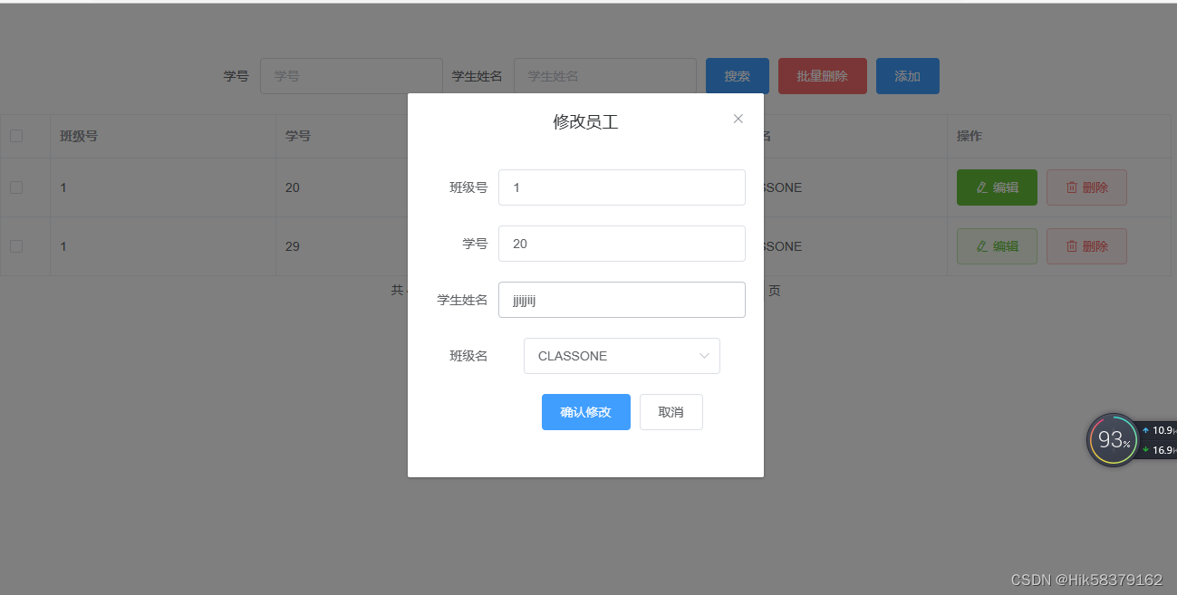This screenshot has width=1177, height=595.
Task: Confirm changes with the 确认修改 button
Action: 585,412
